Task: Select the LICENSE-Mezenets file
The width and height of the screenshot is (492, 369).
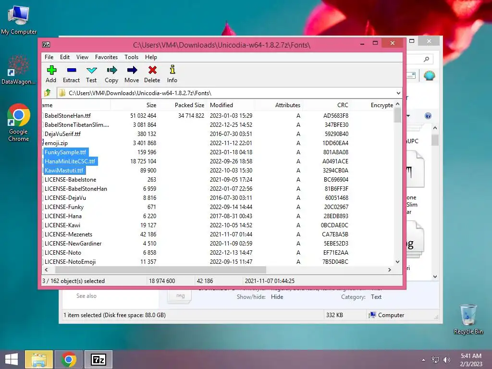Action: click(68, 234)
